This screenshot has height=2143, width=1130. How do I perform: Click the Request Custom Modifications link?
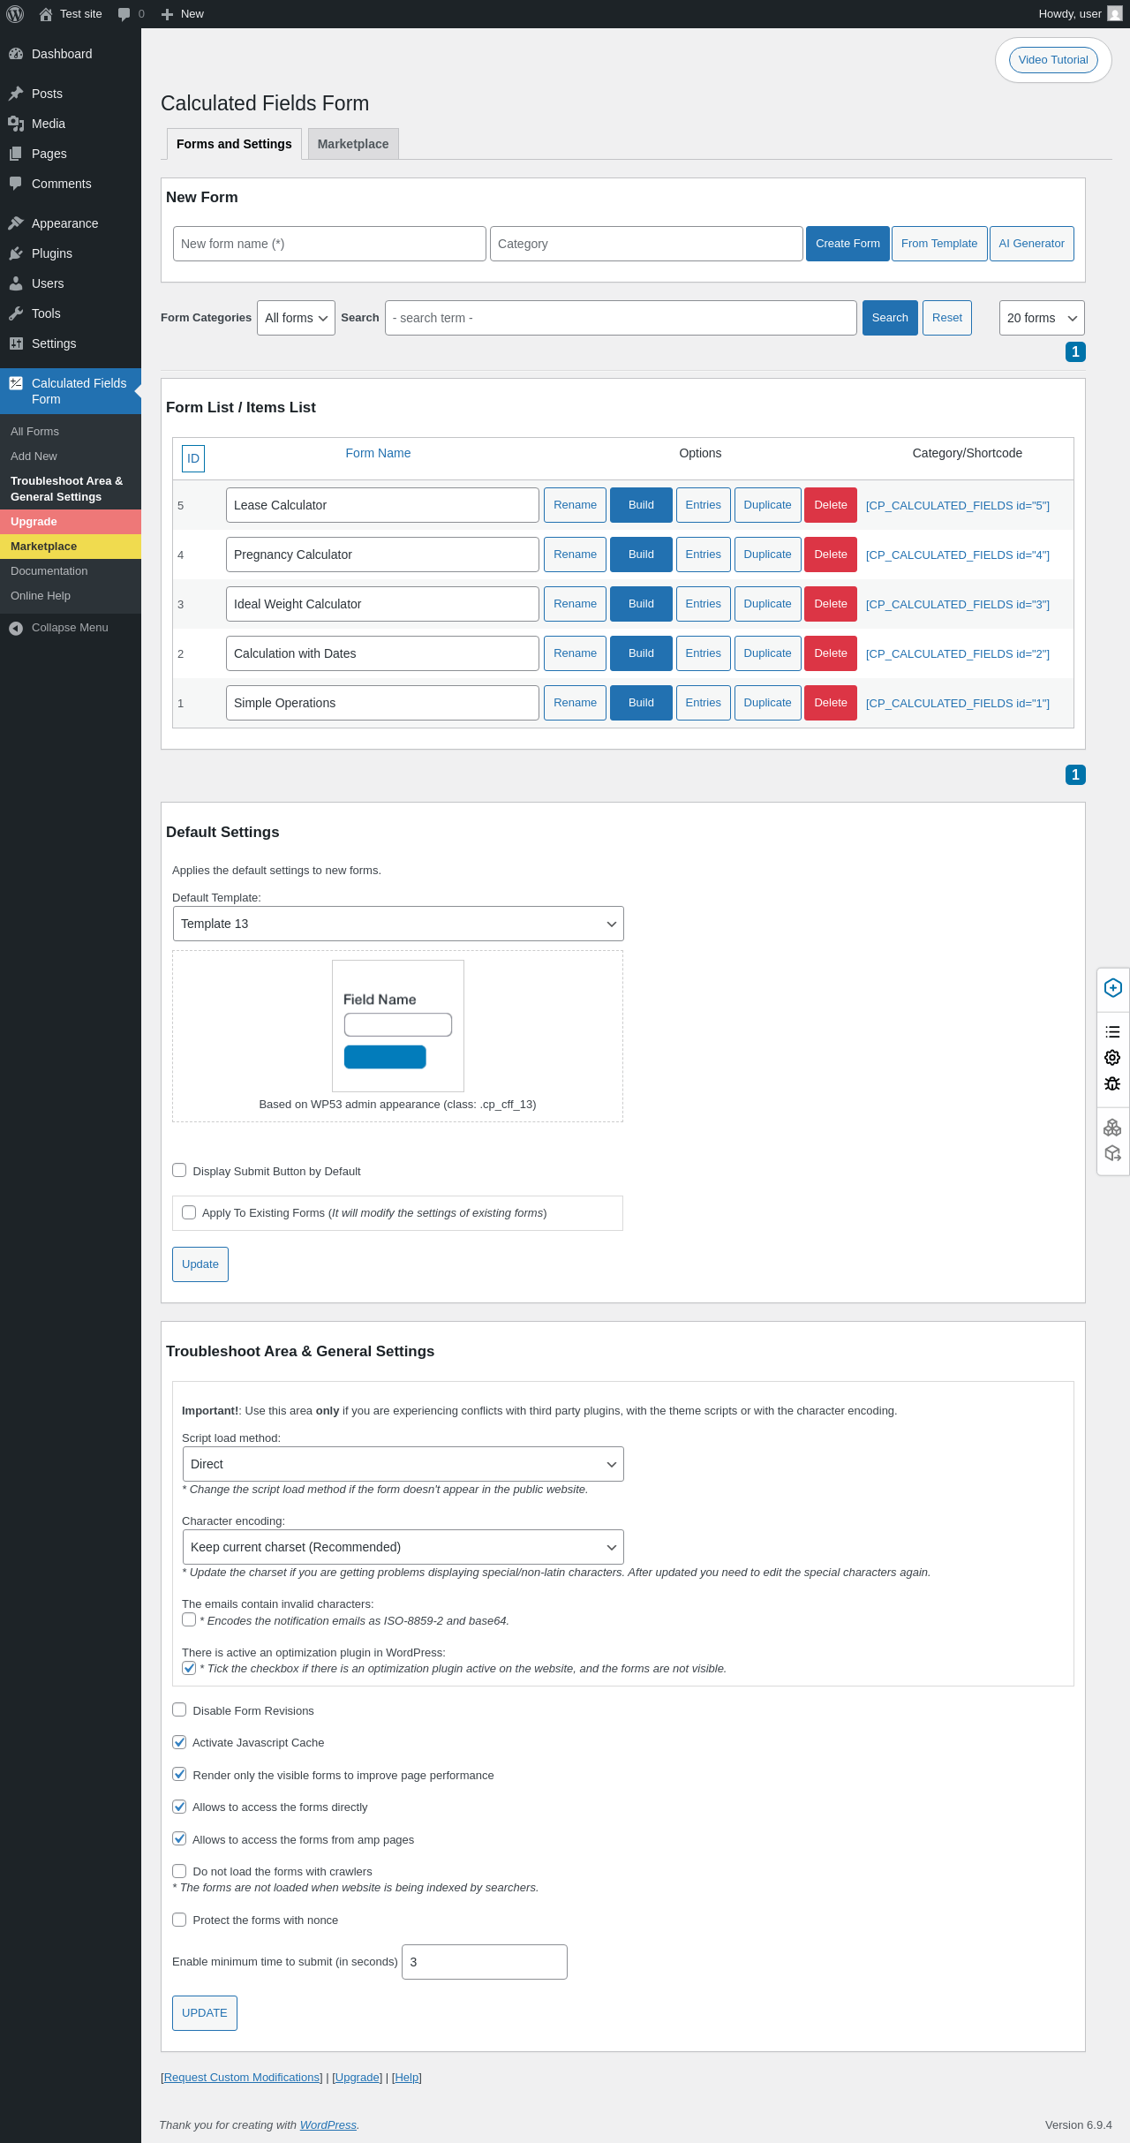tap(243, 2077)
